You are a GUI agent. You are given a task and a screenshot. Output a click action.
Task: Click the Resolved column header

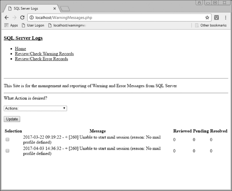pyautogui.click(x=219, y=131)
